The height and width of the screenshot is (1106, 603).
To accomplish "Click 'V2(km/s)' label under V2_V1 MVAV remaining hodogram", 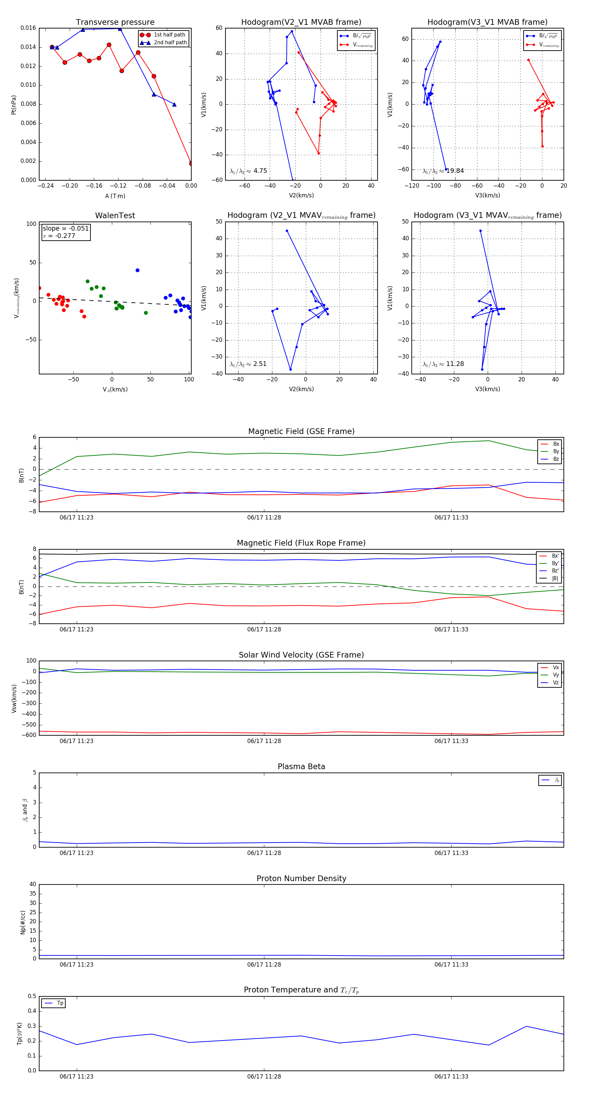I will [x=301, y=389].
